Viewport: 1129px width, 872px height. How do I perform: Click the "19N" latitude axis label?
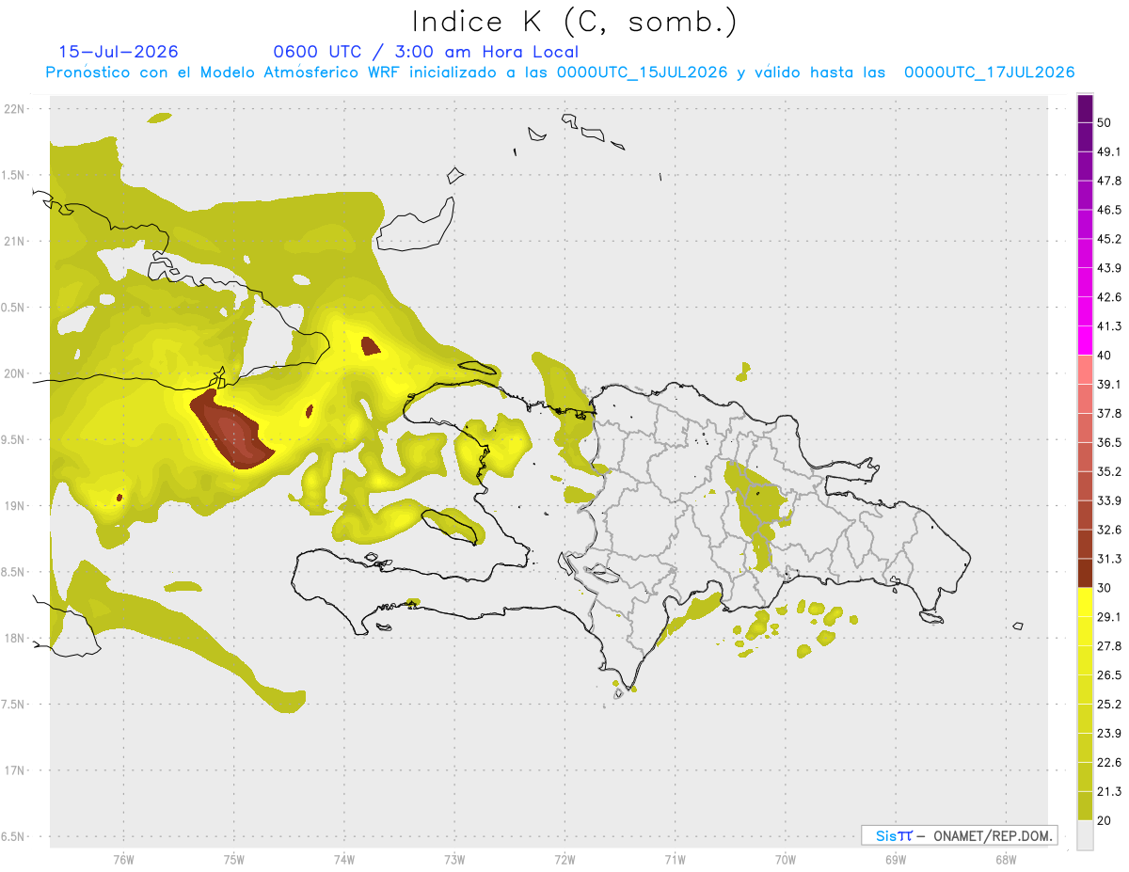pos(15,506)
